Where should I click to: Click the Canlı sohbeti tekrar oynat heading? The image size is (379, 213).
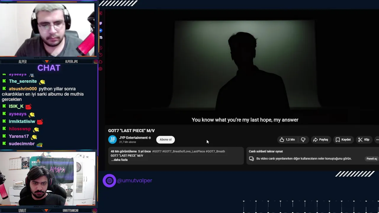click(x=266, y=151)
